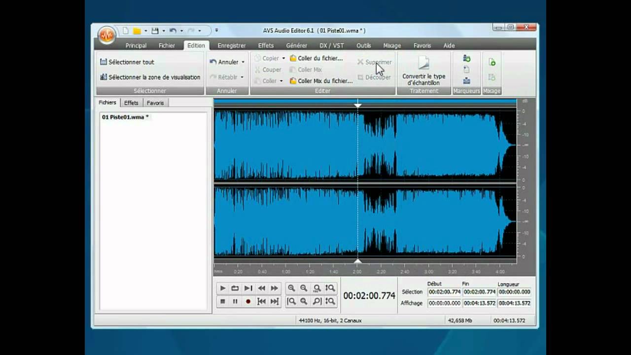Expand the open folder dropdown arrow in title bar

pyautogui.click(x=145, y=31)
